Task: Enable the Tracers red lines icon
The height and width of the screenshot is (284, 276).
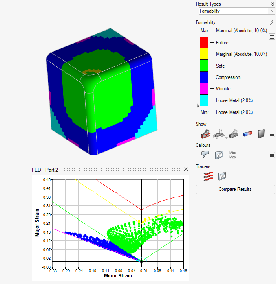Action: [208, 176]
